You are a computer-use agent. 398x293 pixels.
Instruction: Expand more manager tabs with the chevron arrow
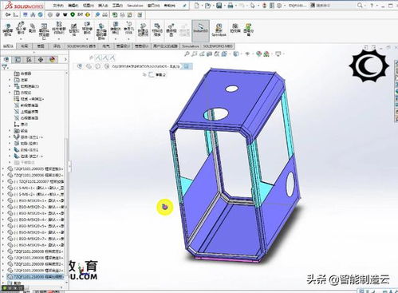pyautogui.click(x=65, y=59)
